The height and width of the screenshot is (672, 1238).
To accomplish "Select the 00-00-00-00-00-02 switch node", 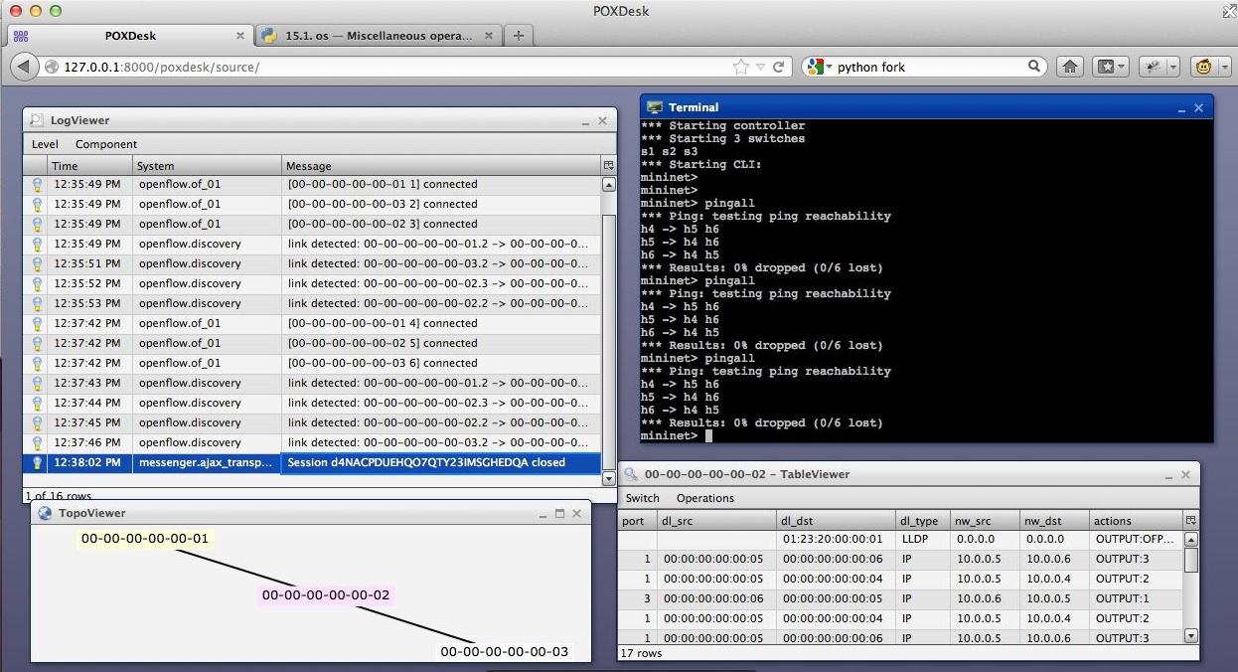I will (326, 595).
